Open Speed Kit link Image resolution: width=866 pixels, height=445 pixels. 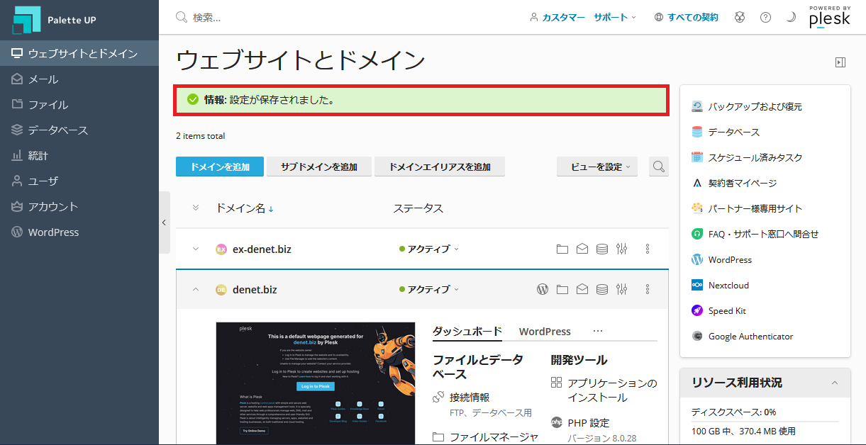click(718, 310)
